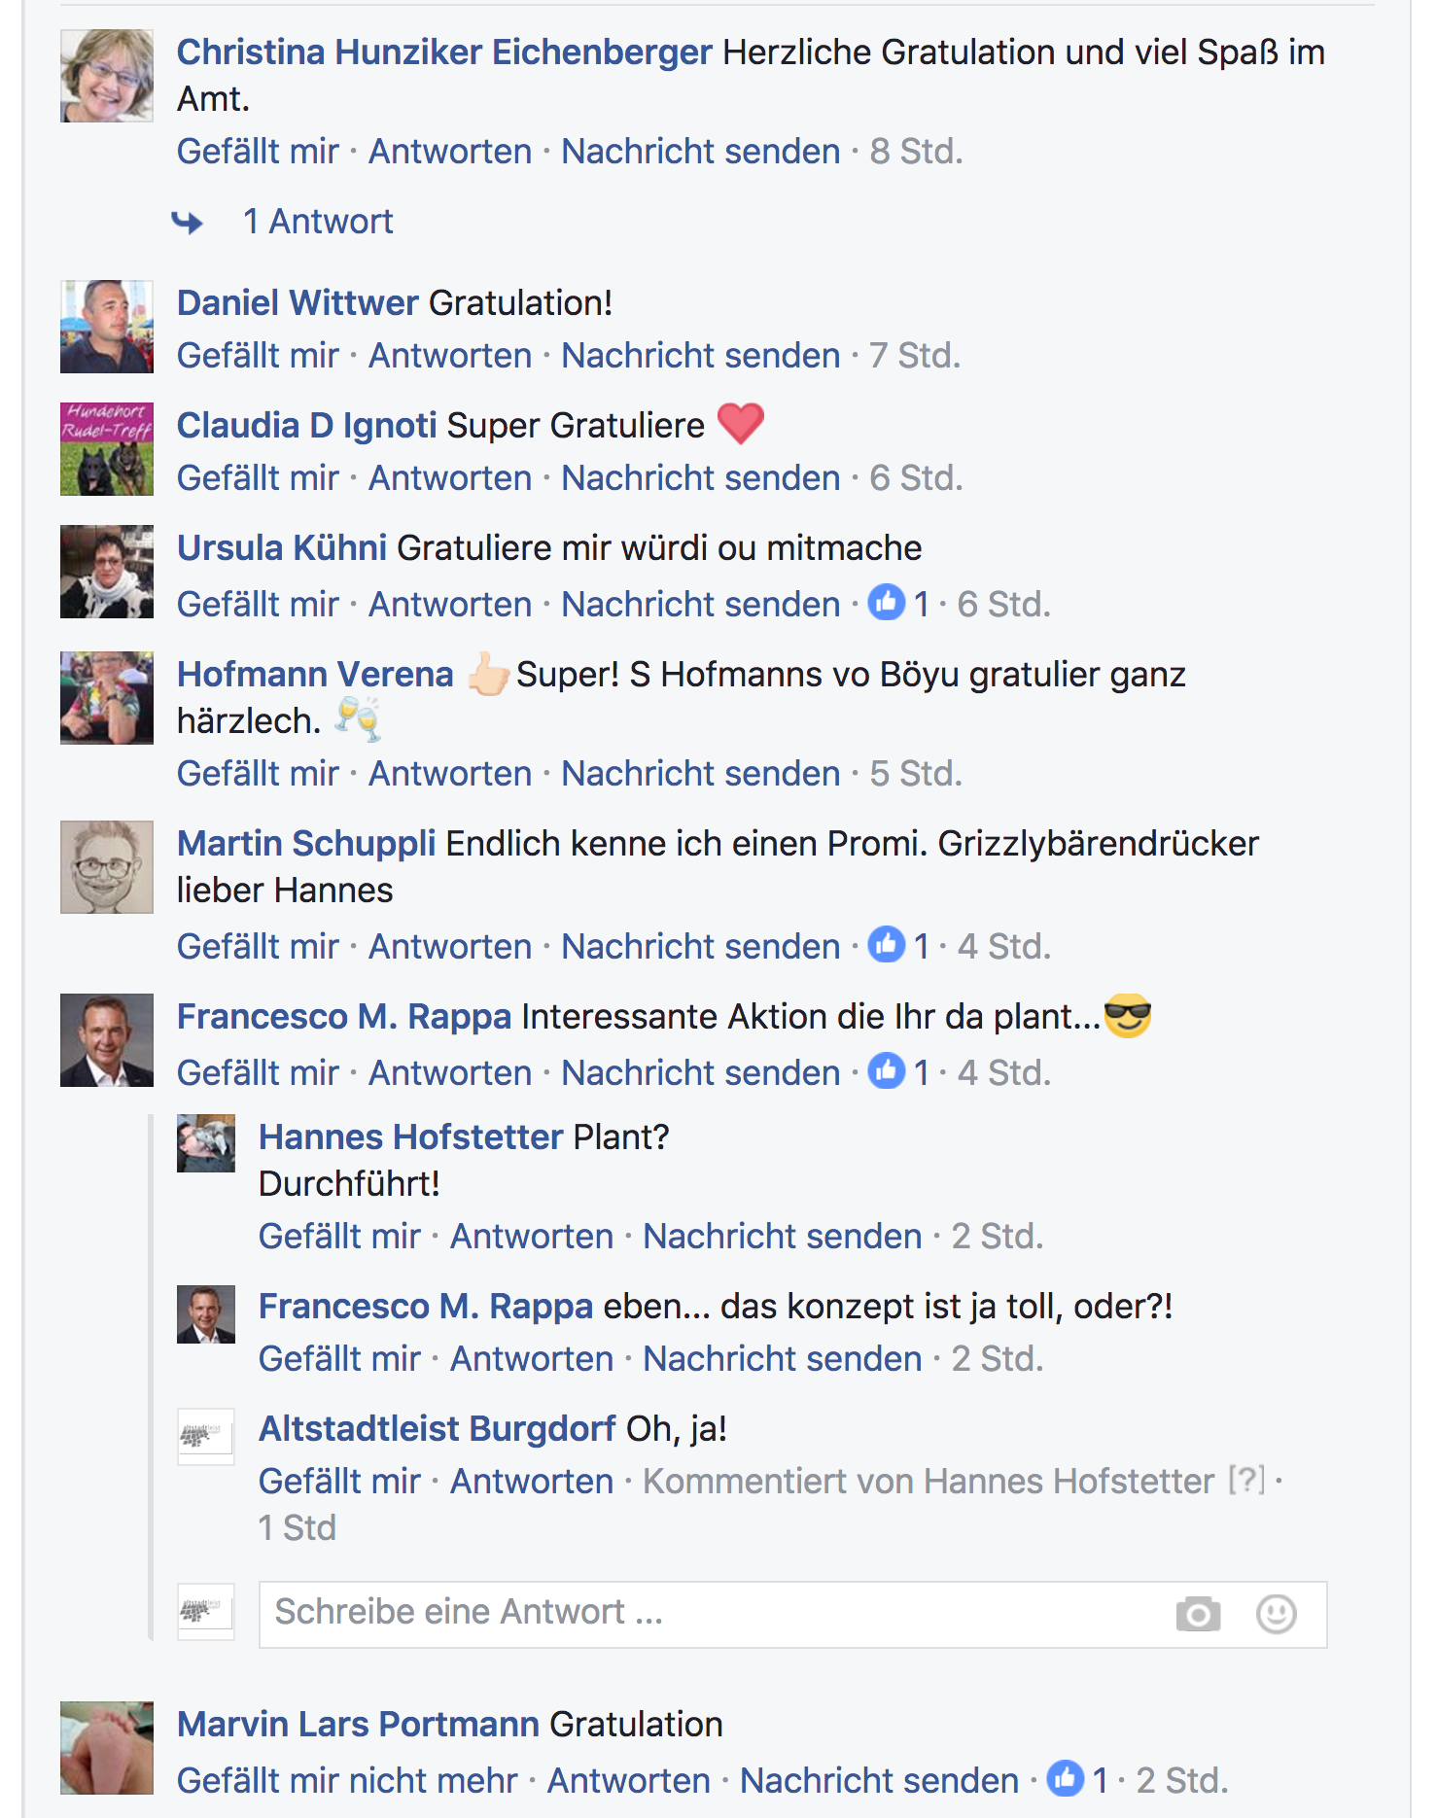Unlike Marvin's comment via Gefällt mir nicht mehr
This screenshot has width=1437, height=1818.
tap(347, 1780)
